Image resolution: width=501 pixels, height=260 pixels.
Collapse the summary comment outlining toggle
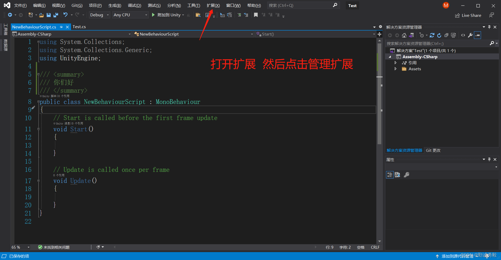(x=38, y=74)
